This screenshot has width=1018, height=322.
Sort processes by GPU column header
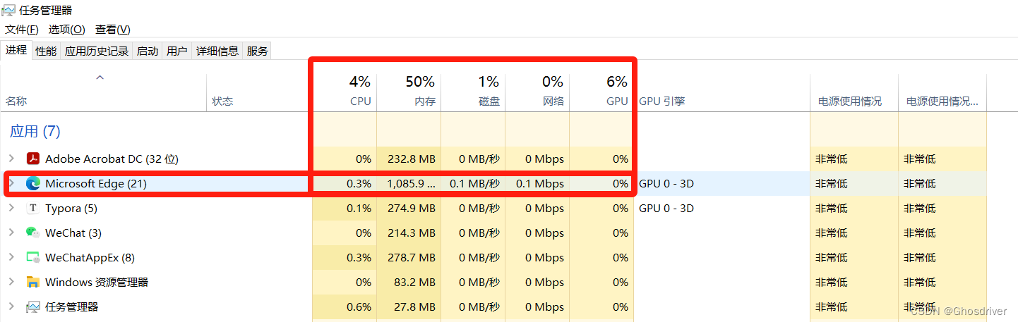(617, 101)
